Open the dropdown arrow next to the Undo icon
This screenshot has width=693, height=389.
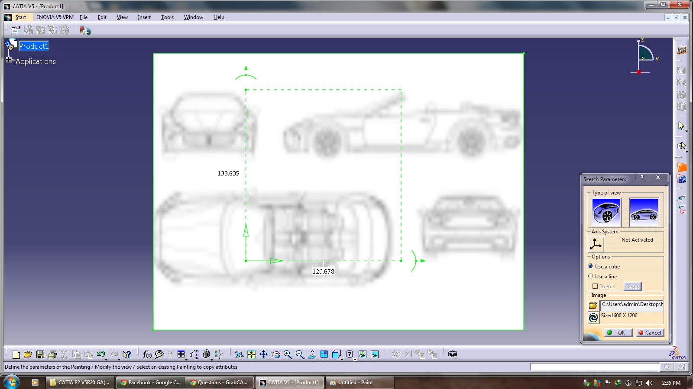[x=107, y=359]
